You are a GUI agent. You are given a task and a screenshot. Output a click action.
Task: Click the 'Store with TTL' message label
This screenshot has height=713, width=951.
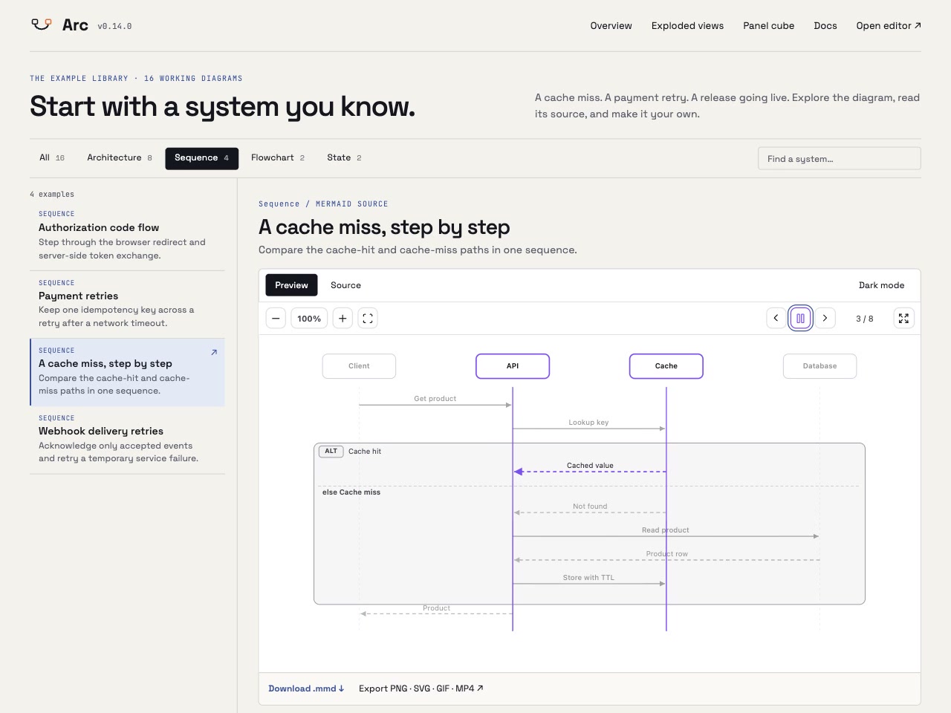588,578
